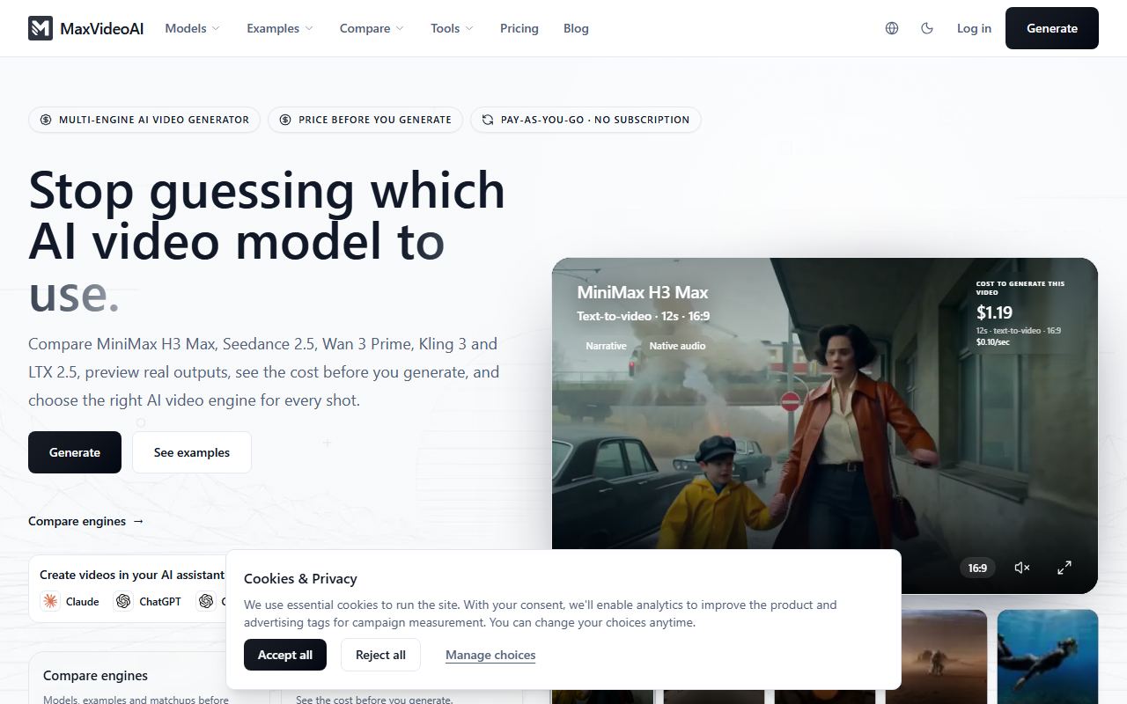Reject all cookies

pyautogui.click(x=380, y=655)
